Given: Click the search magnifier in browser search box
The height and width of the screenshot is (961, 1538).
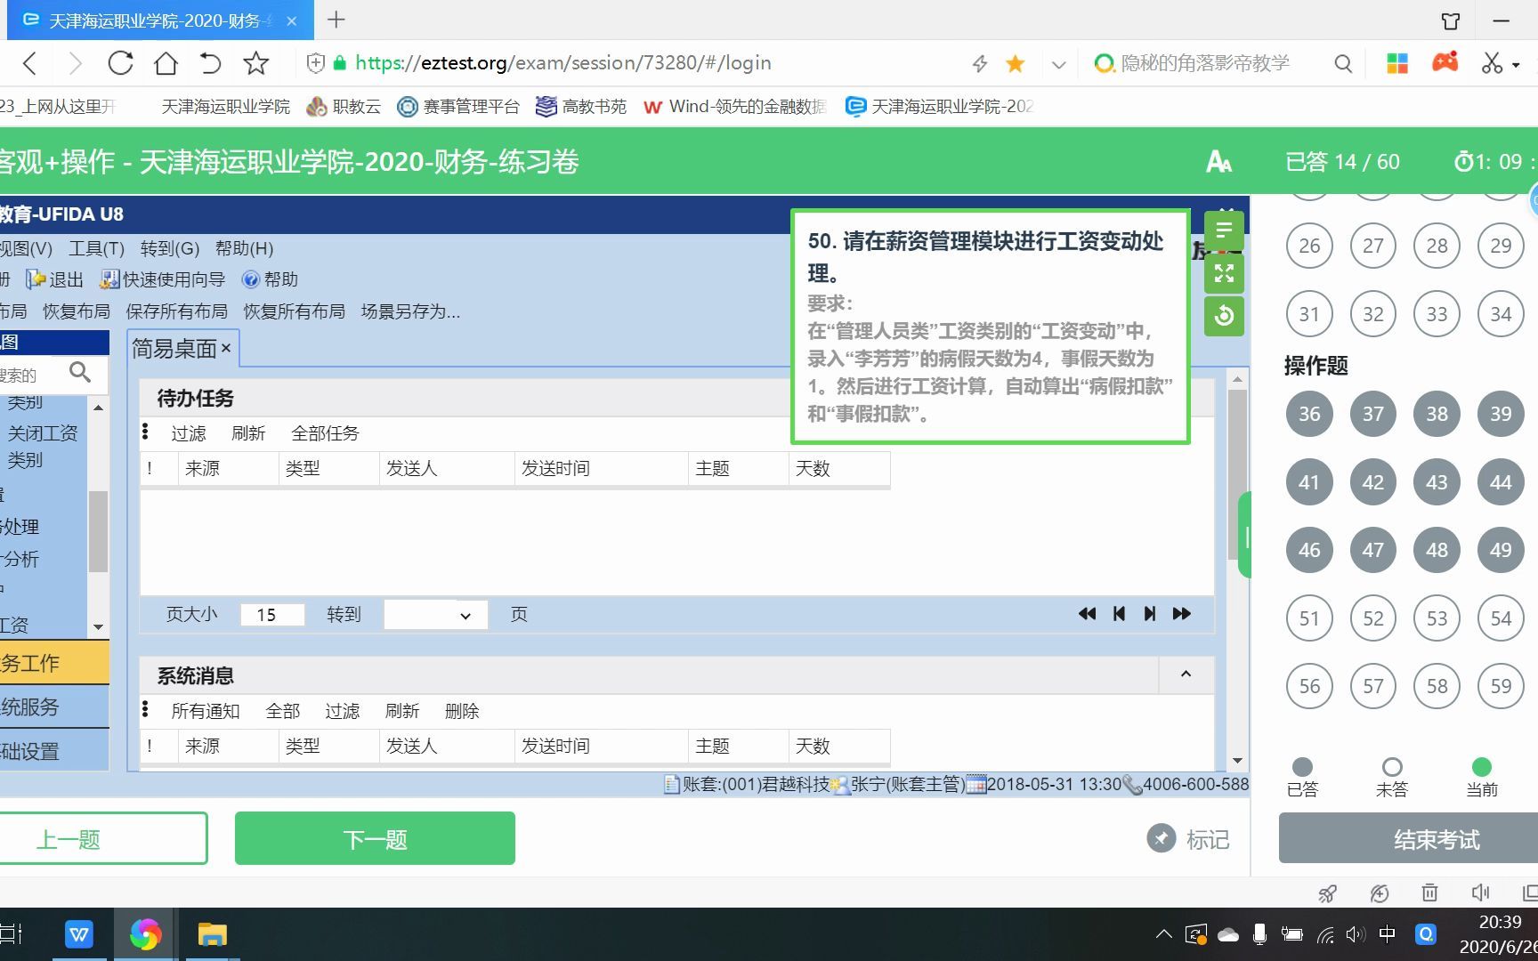Looking at the screenshot, I should tap(1343, 63).
